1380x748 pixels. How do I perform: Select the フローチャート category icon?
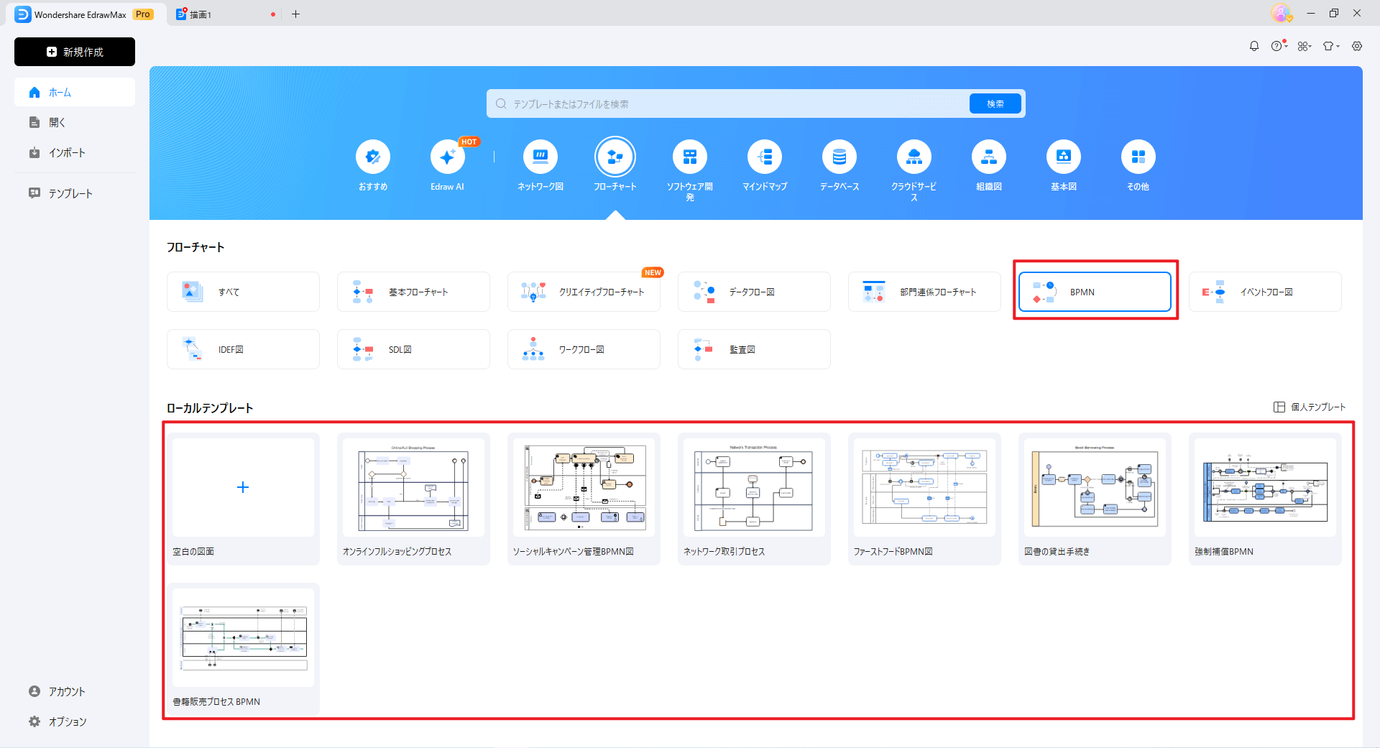[x=615, y=157]
